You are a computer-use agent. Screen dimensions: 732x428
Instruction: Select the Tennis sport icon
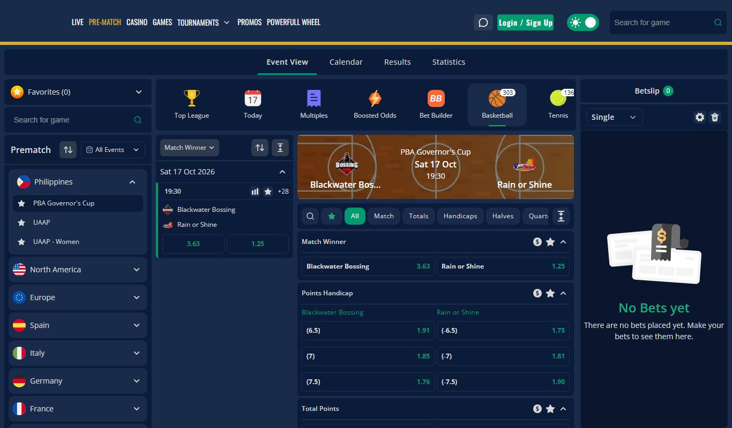pos(558,98)
